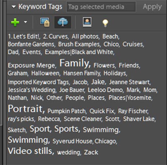This screenshot has height=165, width=167.
Task: Collapse the Keyword Tags panel triangle
Action: click(x=13, y=7)
